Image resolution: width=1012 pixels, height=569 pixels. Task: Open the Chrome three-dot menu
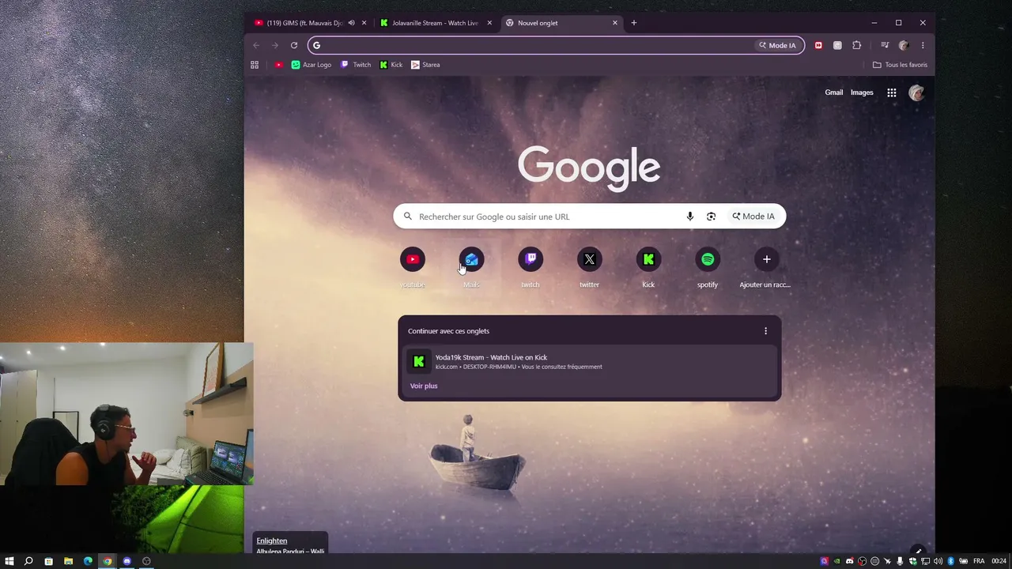pos(923,45)
